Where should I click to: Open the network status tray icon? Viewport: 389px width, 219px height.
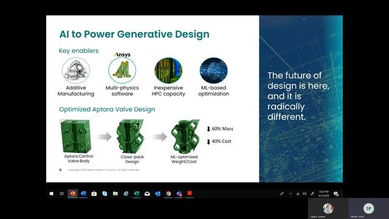click(298, 193)
